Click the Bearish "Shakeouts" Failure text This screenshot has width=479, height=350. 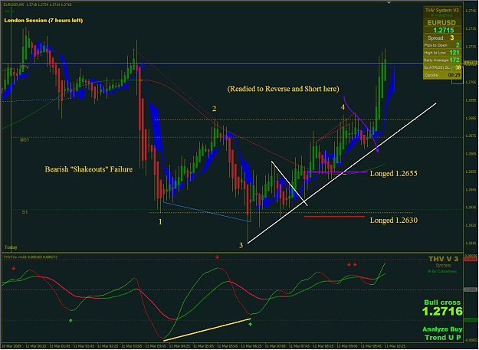coord(89,169)
